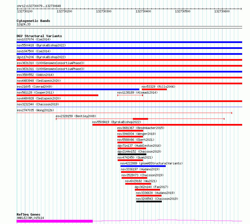
Task: Click nsv561128 (Cooper2011) label
Action: (35, 92)
